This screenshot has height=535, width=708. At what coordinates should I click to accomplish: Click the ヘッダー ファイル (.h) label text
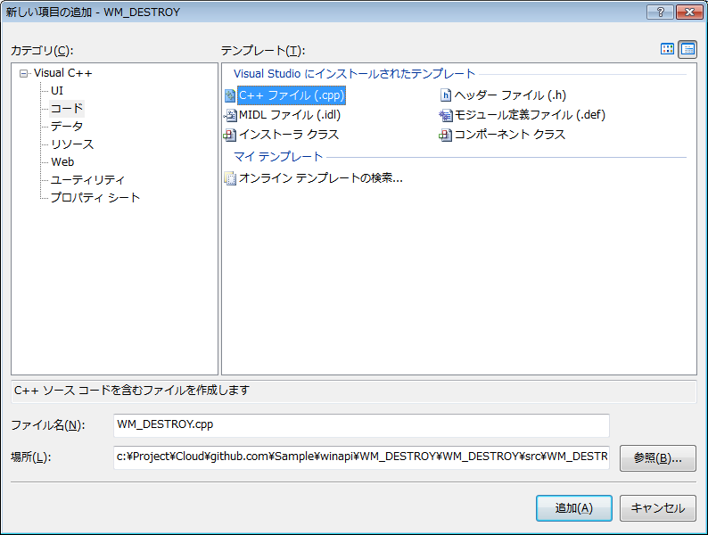click(x=510, y=95)
